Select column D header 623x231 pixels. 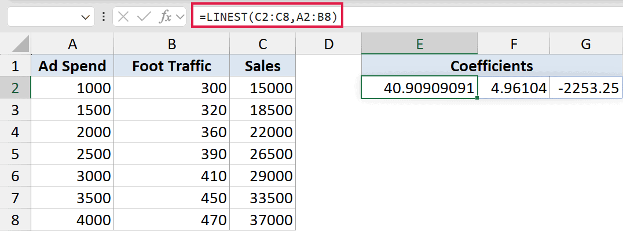(x=329, y=44)
